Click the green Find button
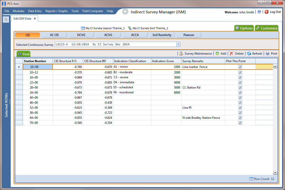 pos(24,54)
